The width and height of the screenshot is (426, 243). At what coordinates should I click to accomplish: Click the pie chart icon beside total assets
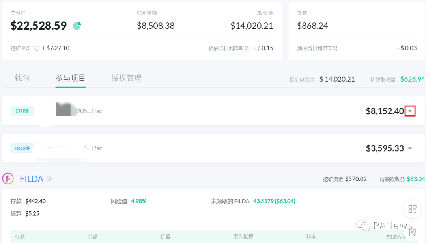[x=77, y=25]
